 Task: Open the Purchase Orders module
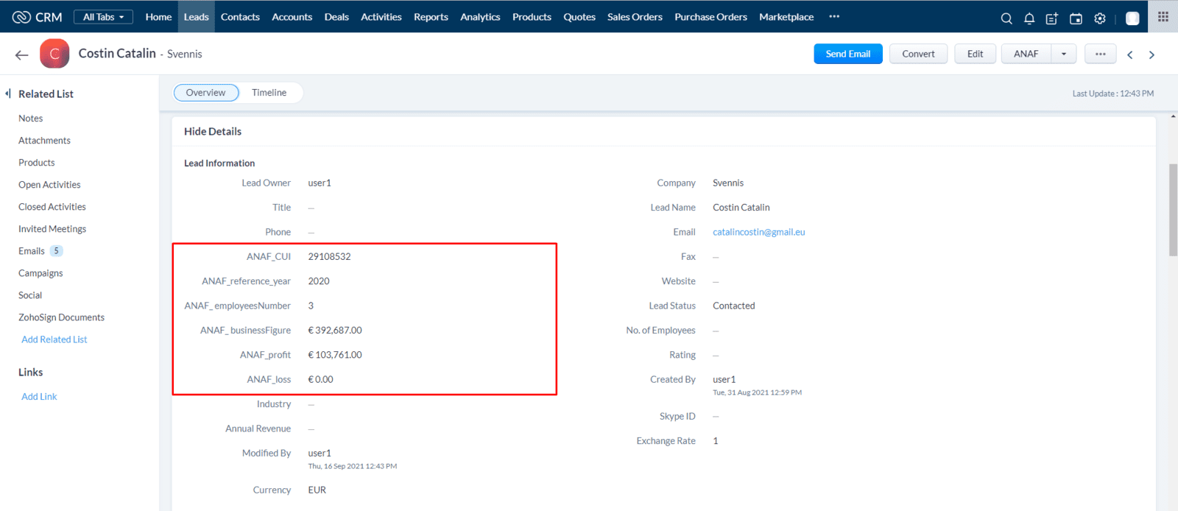[710, 17]
